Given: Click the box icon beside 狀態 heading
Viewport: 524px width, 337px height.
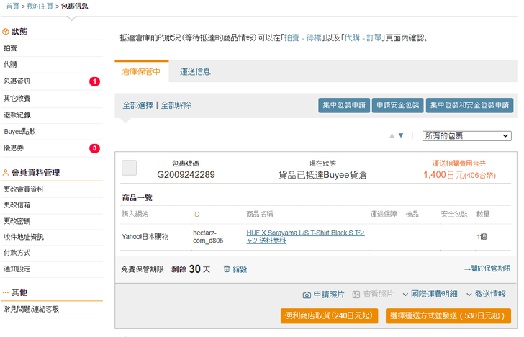Looking at the screenshot, I should click(6, 32).
